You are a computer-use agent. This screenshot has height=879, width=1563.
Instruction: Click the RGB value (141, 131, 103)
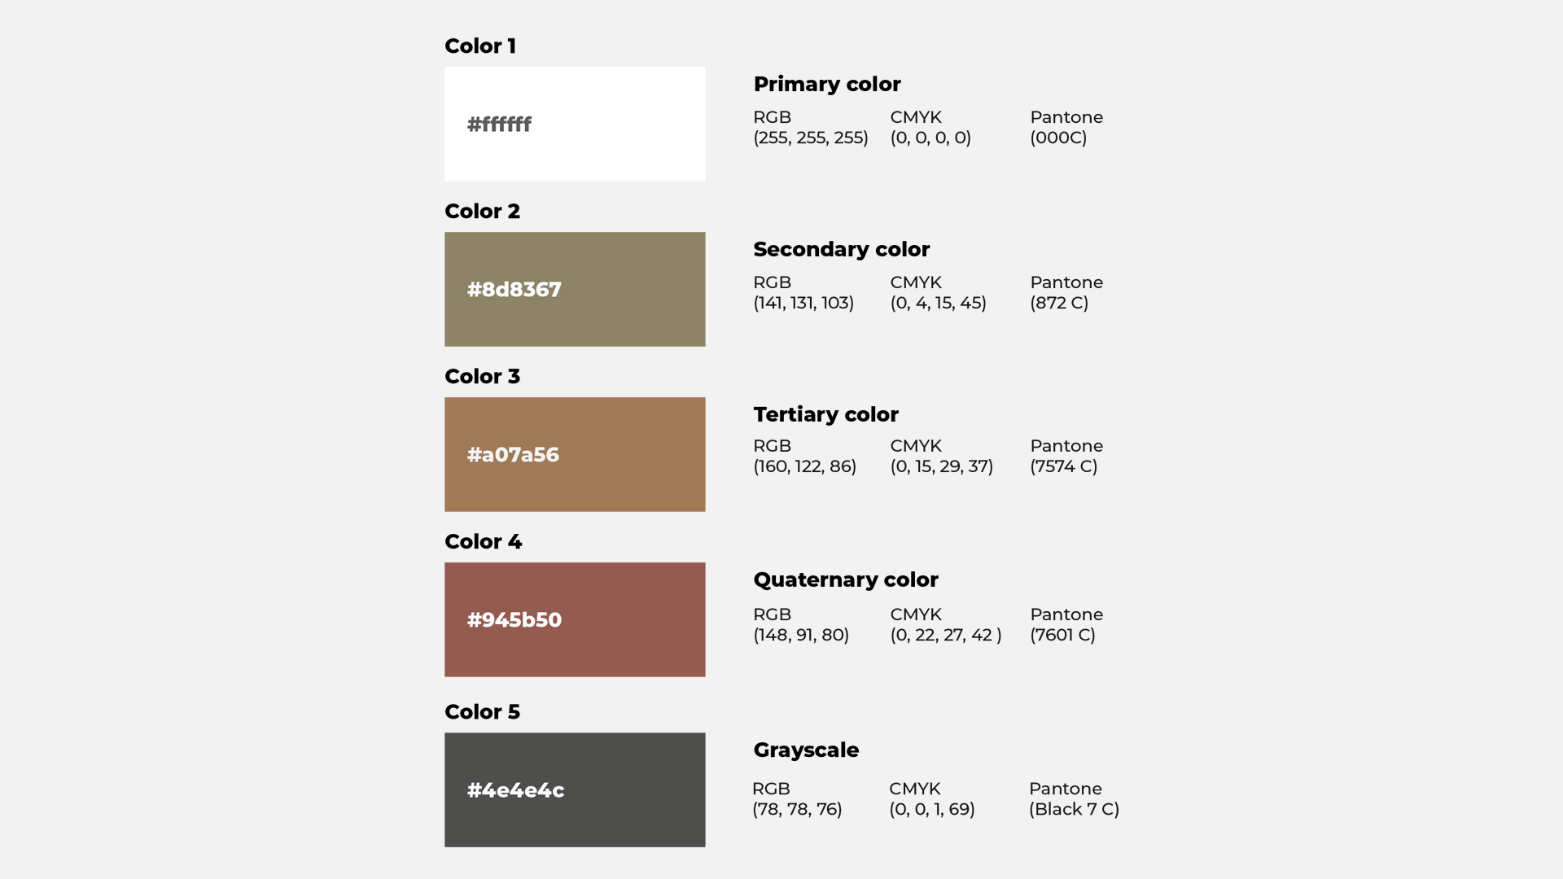[803, 303]
